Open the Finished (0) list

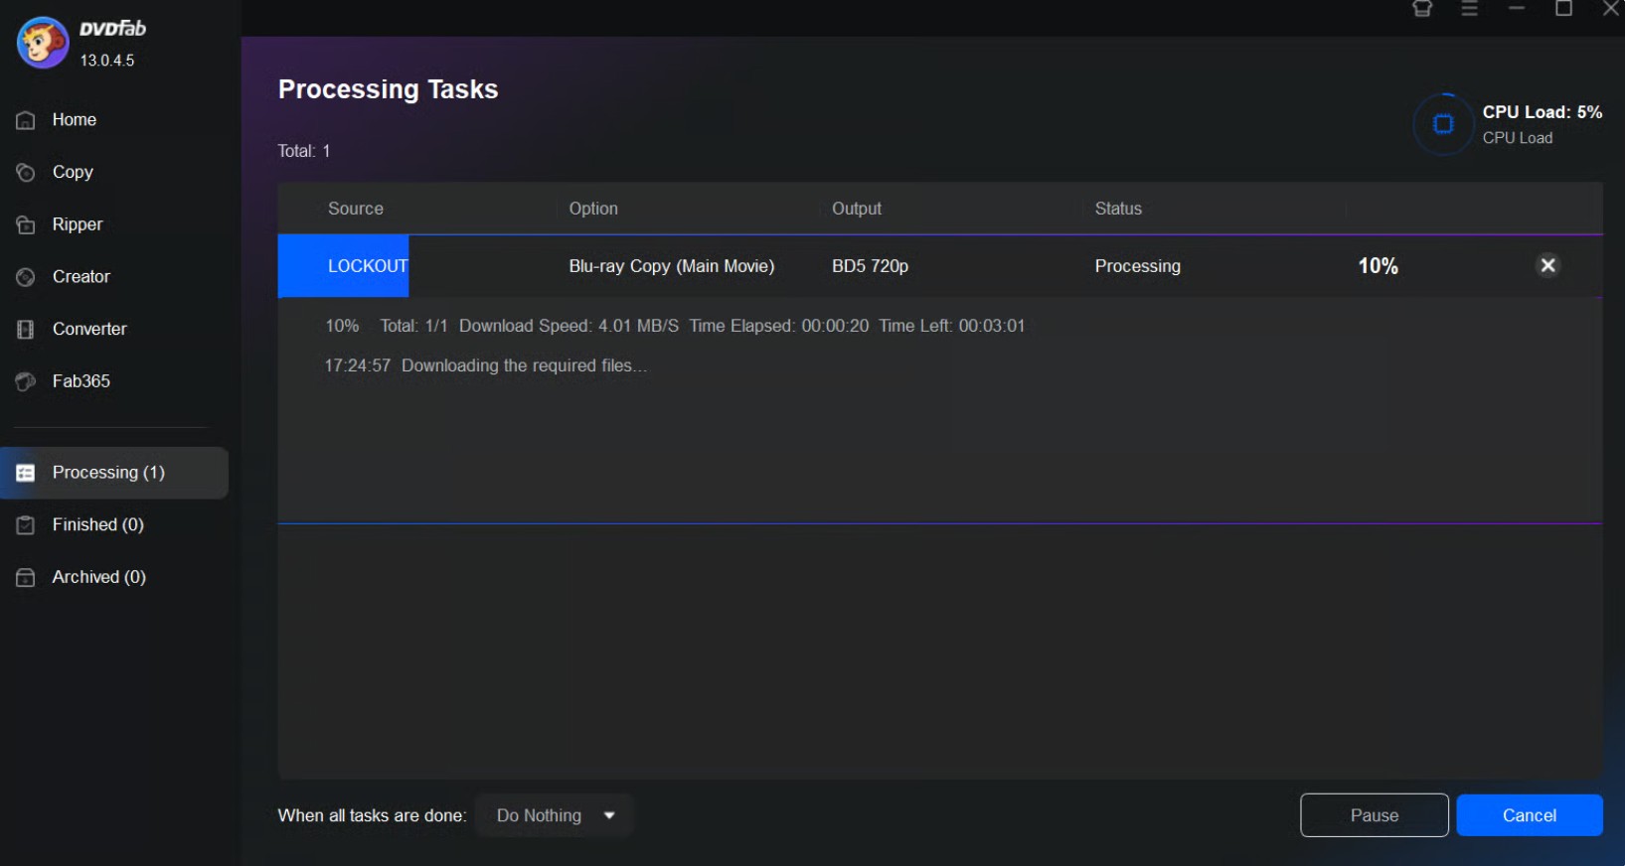[97, 524]
